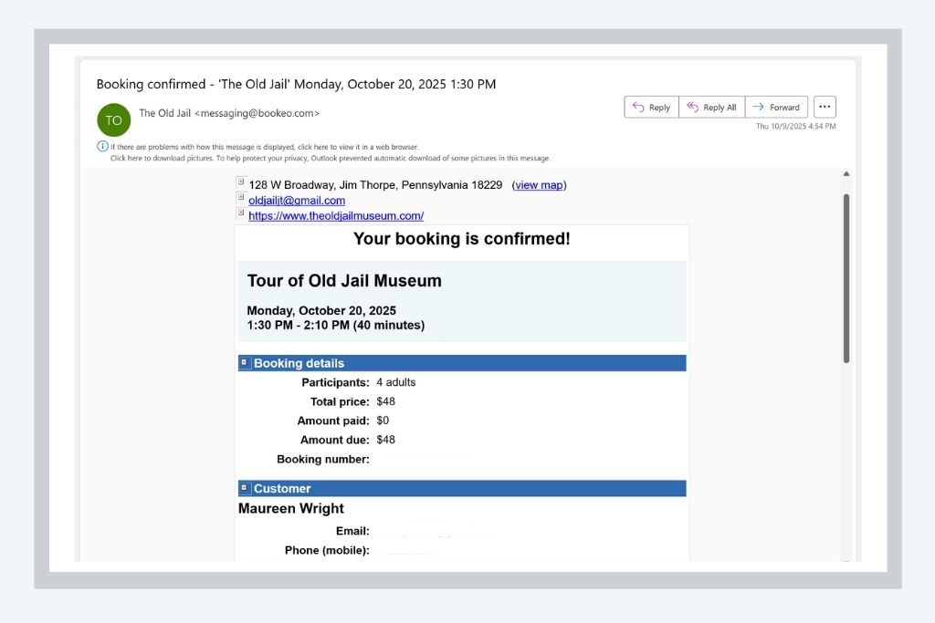Click the Booking confirmed email subject line

click(x=296, y=84)
